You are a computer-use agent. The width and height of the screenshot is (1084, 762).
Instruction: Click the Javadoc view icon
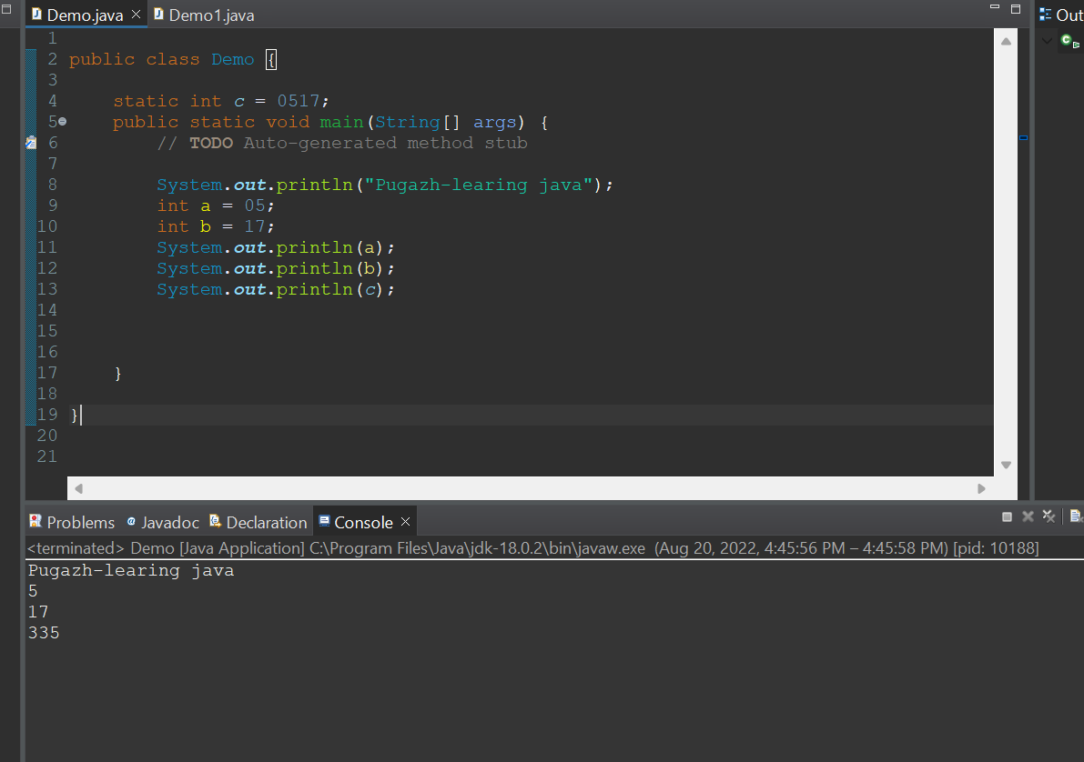pyautogui.click(x=131, y=522)
